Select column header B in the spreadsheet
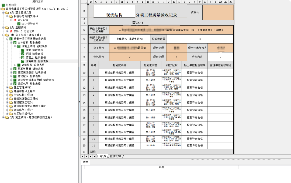Viewport: 291px width, 183px height. click(x=91, y=2)
